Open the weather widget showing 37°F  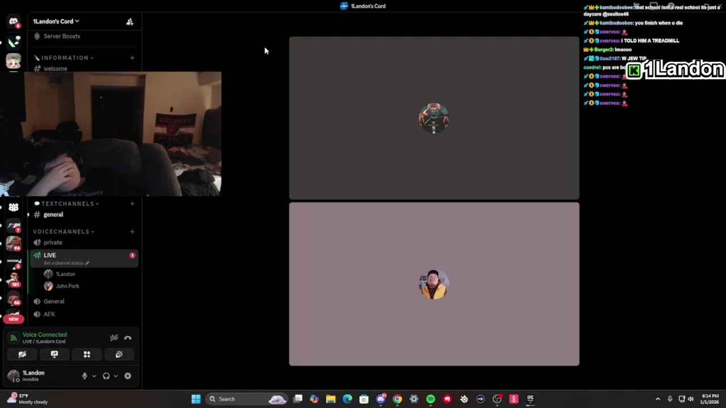pyautogui.click(x=27, y=399)
